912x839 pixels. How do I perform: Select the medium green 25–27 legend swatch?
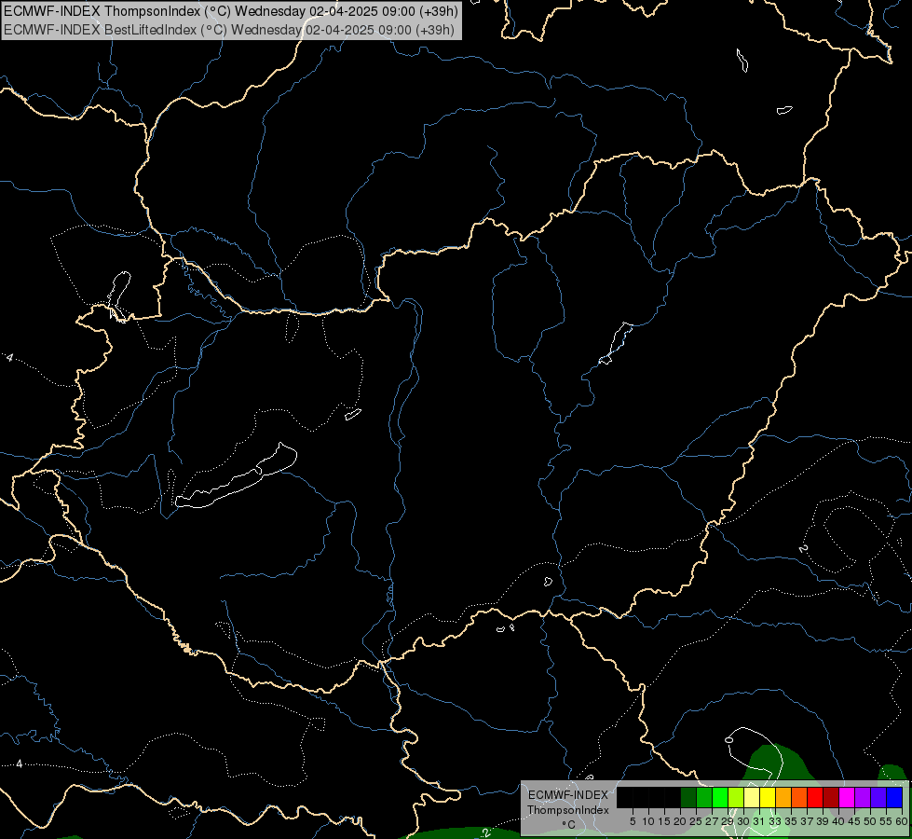coord(704,797)
